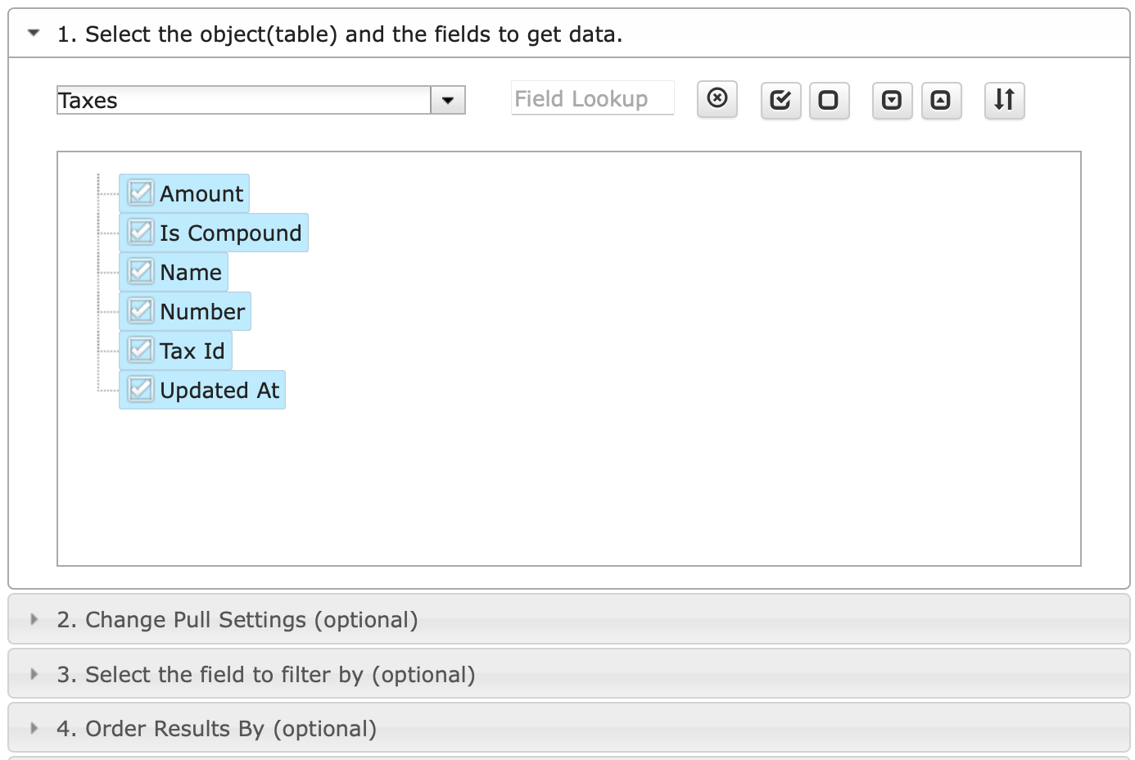
Task: Select the Number field label
Action: (x=202, y=312)
